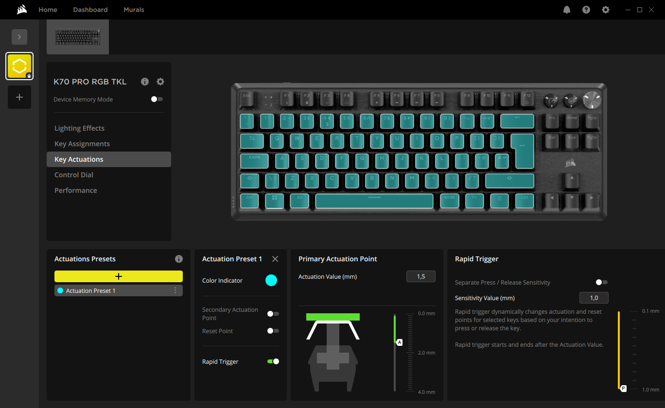The image size is (665, 408).
Task: Select the down arrow key
Action: [x=572, y=201]
